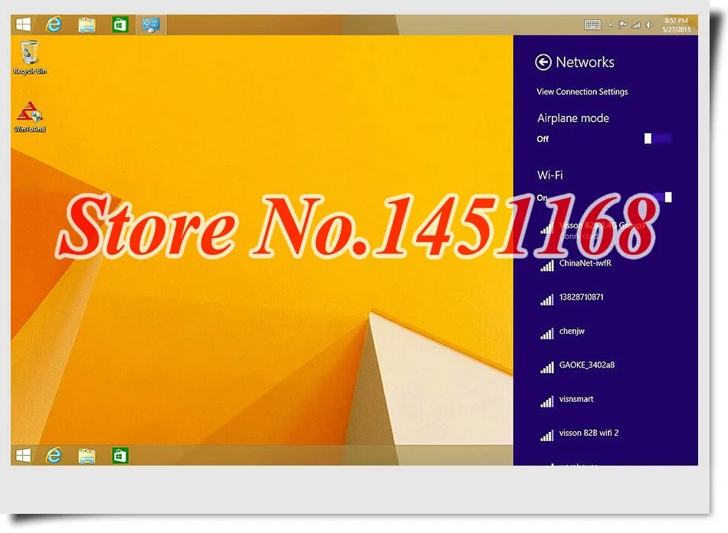Open the Recycle Bin desktop icon
This screenshot has width=728, height=533.
point(30,57)
